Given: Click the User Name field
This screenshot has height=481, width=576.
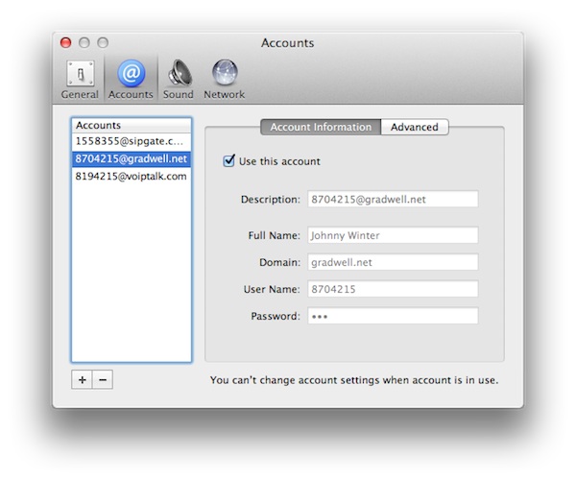Looking at the screenshot, I should (393, 289).
